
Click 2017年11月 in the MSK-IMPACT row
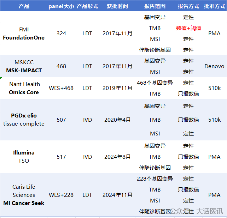coord(117,66)
